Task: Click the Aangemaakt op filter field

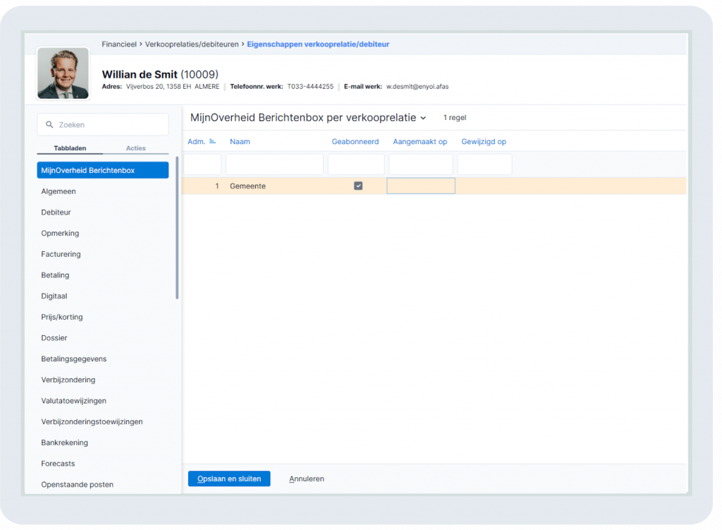Action: point(421,164)
